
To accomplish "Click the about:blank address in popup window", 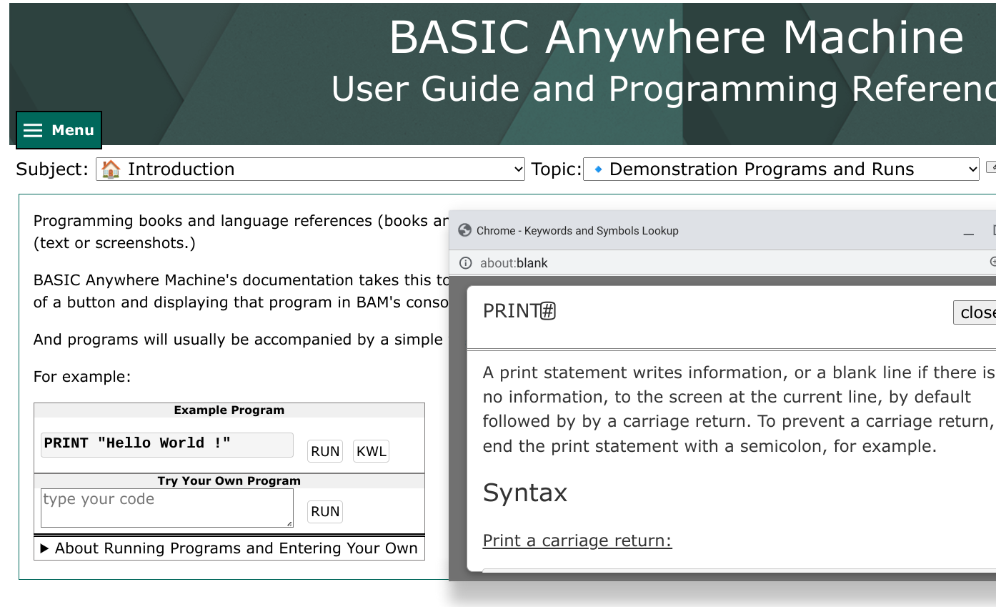I will point(514,263).
